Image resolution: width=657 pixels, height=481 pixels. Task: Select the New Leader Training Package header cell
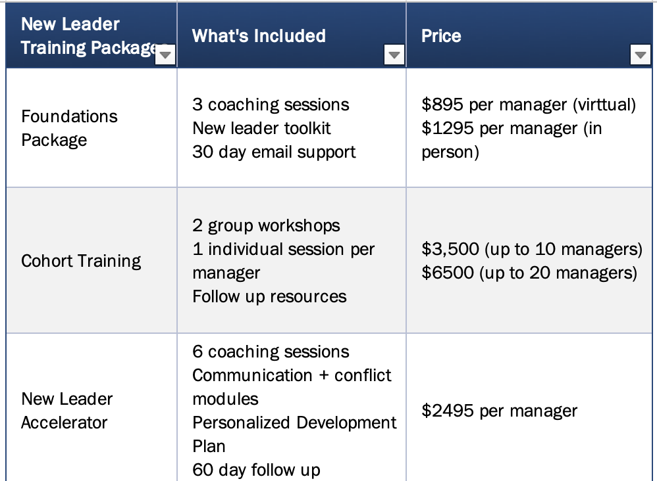pos(92,35)
